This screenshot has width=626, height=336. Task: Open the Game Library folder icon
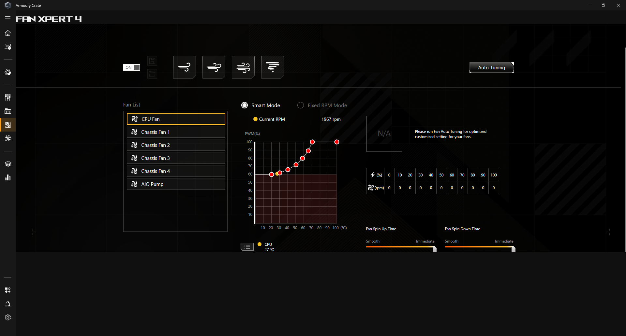[x=8, y=111]
